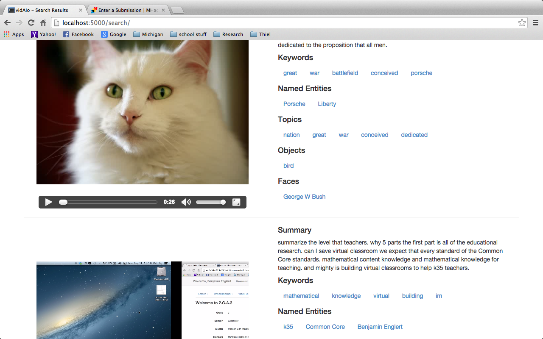The width and height of the screenshot is (543, 339).
Task: Click the 'conceived' keyword under Keywords
Action: click(384, 73)
